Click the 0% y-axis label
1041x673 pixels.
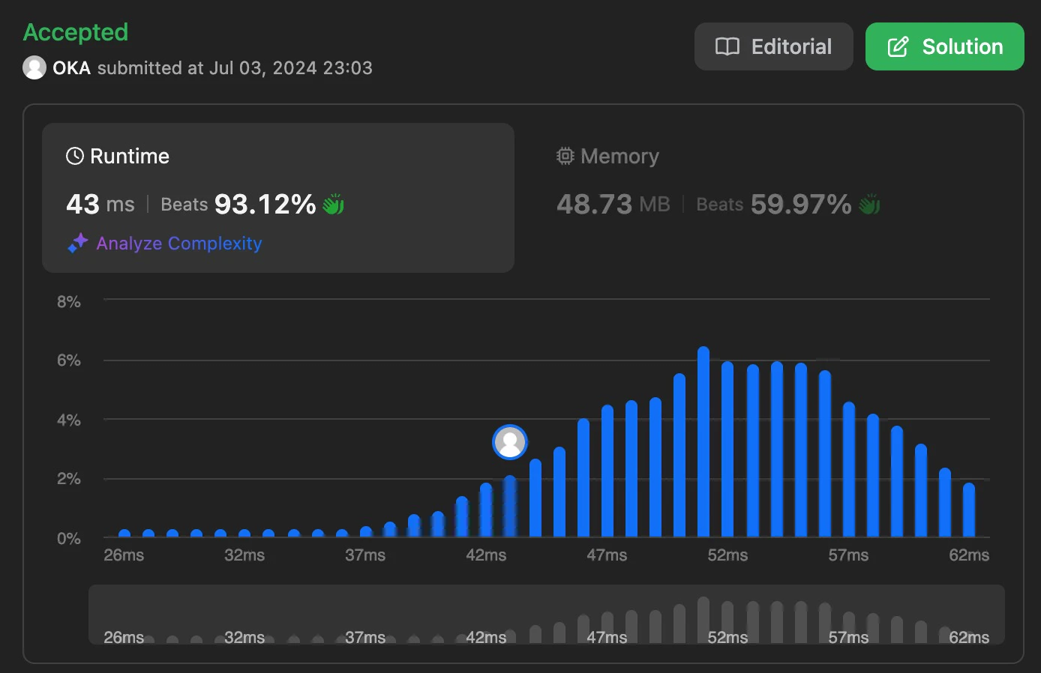pyautogui.click(x=69, y=539)
